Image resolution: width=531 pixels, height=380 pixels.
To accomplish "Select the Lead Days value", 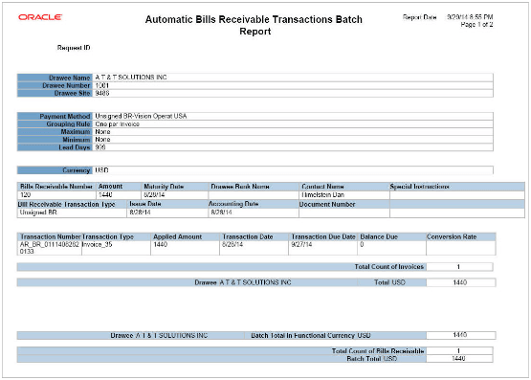I will point(100,147).
